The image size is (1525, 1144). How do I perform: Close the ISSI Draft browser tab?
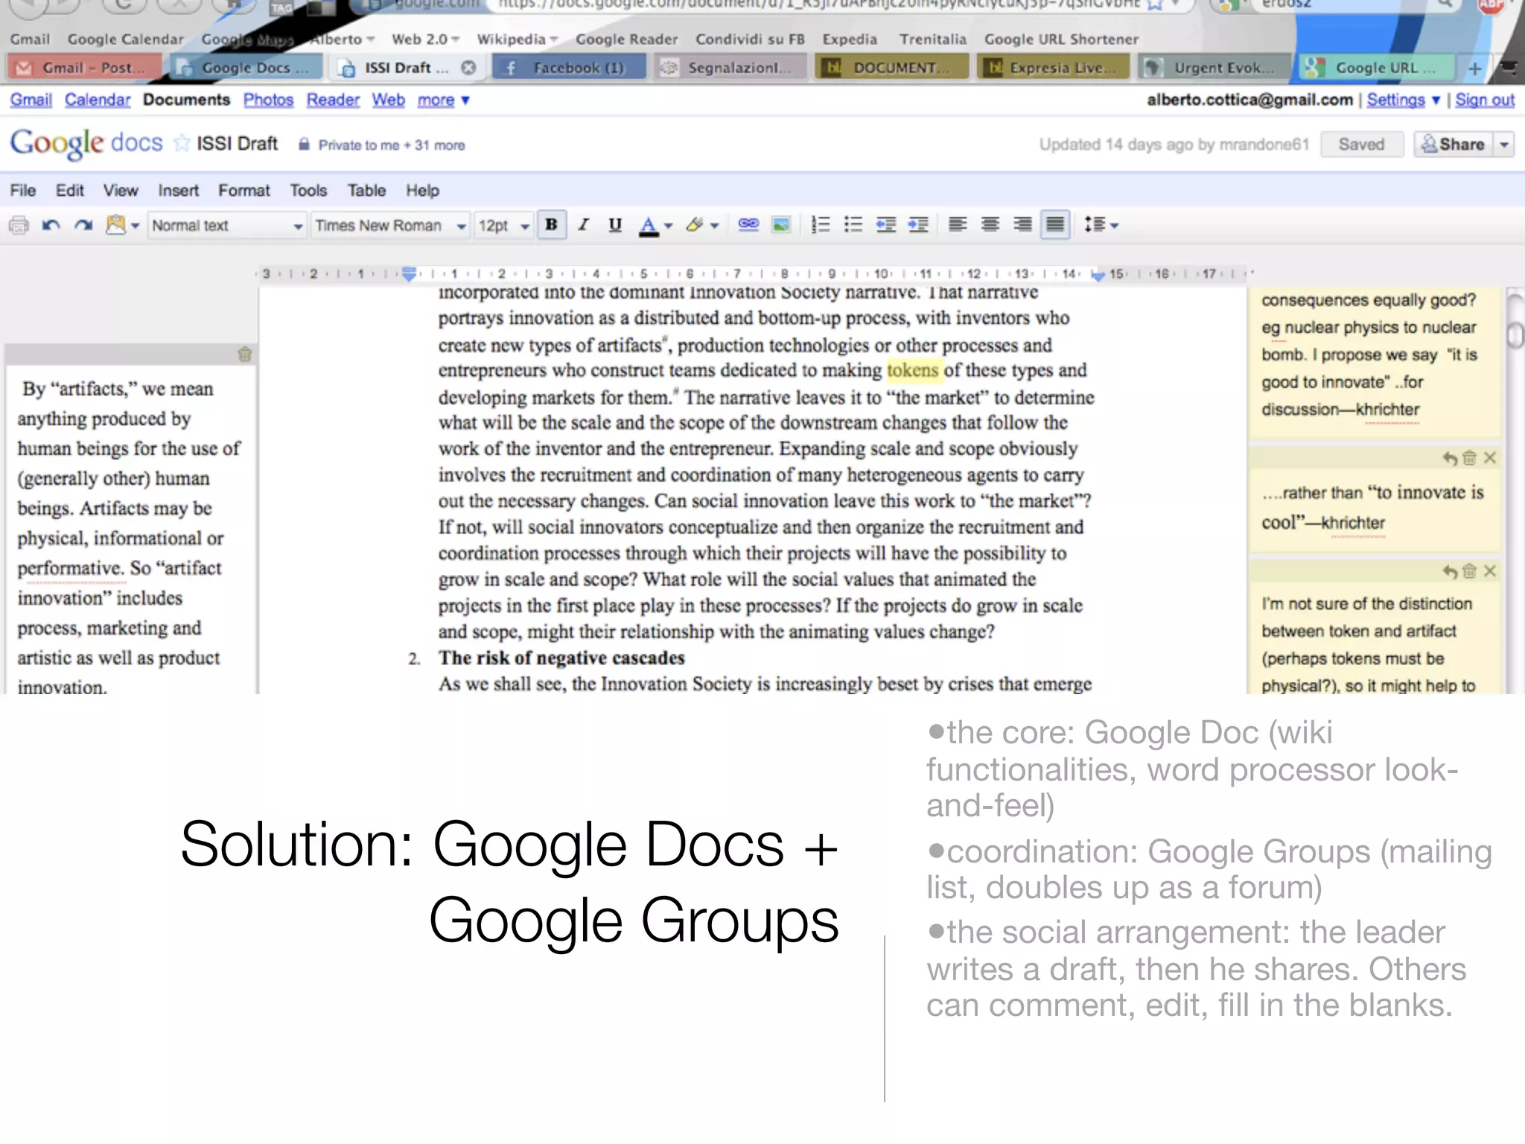468,68
